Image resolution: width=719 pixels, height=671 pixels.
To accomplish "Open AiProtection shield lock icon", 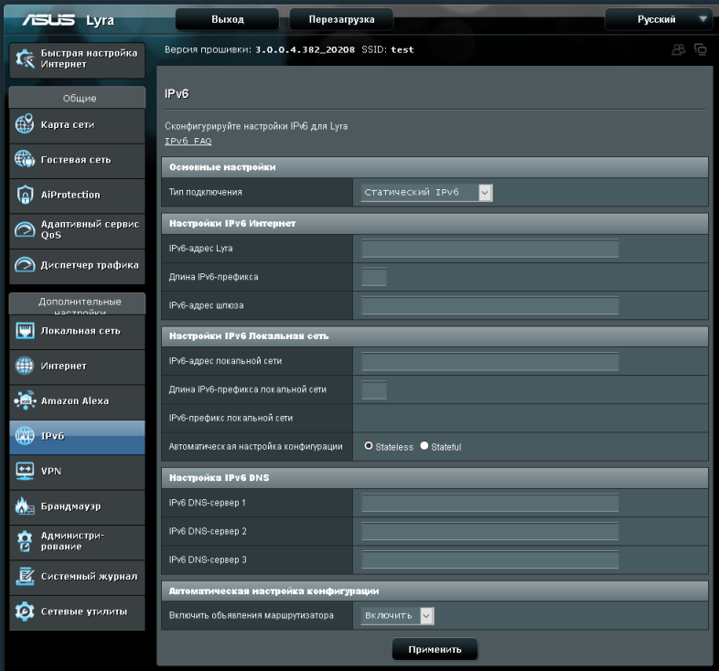I will click(25, 195).
